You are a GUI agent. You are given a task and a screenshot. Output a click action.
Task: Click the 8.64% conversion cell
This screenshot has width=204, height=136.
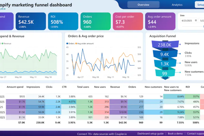tap(174, 97)
